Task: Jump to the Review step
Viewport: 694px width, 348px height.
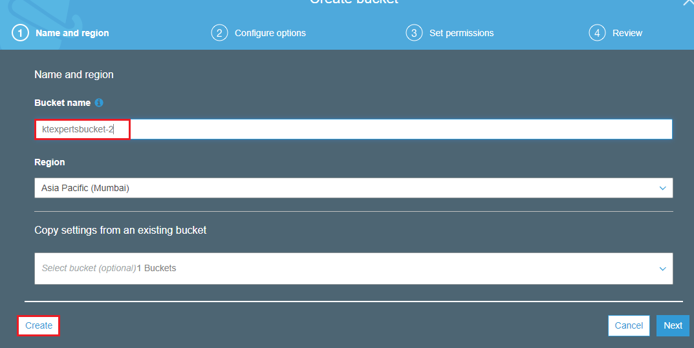Action: pyautogui.click(x=627, y=33)
